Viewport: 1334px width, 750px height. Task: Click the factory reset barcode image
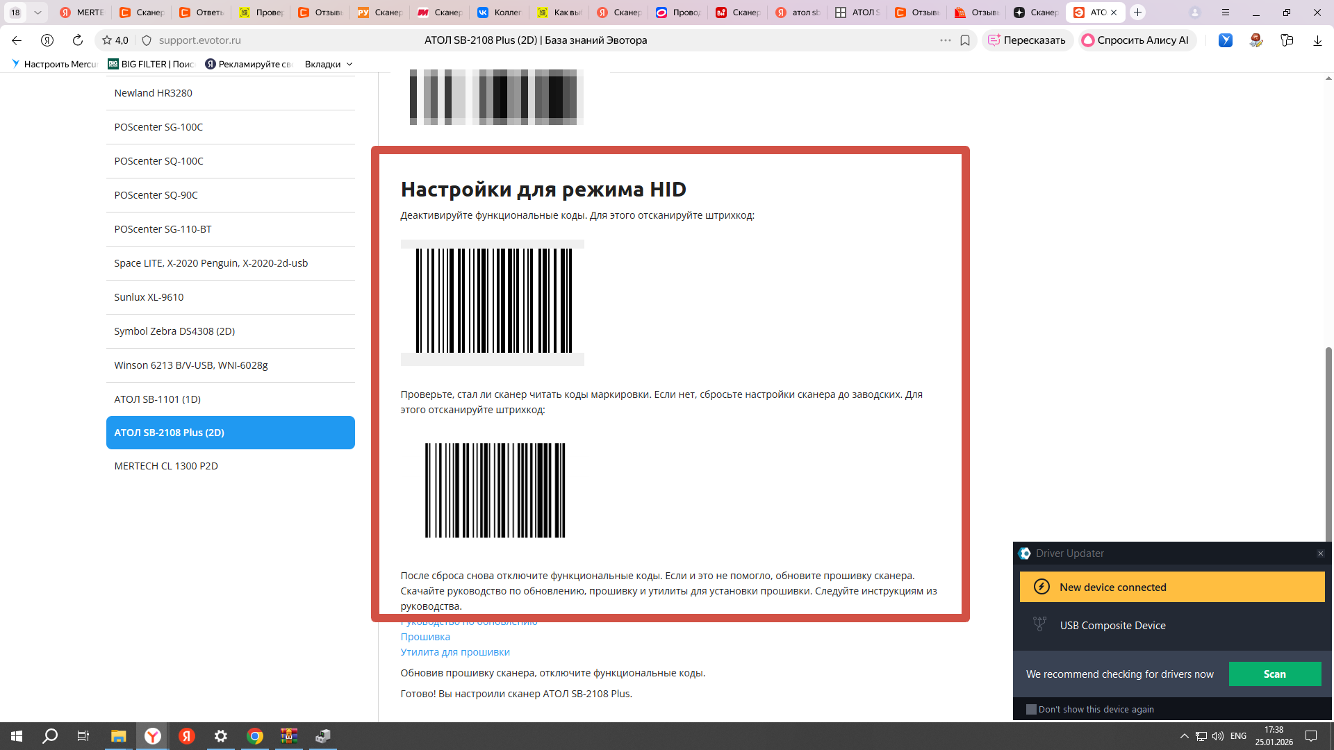495,490
